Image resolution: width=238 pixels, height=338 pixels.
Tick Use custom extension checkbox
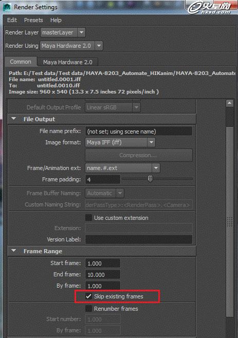tap(88, 217)
